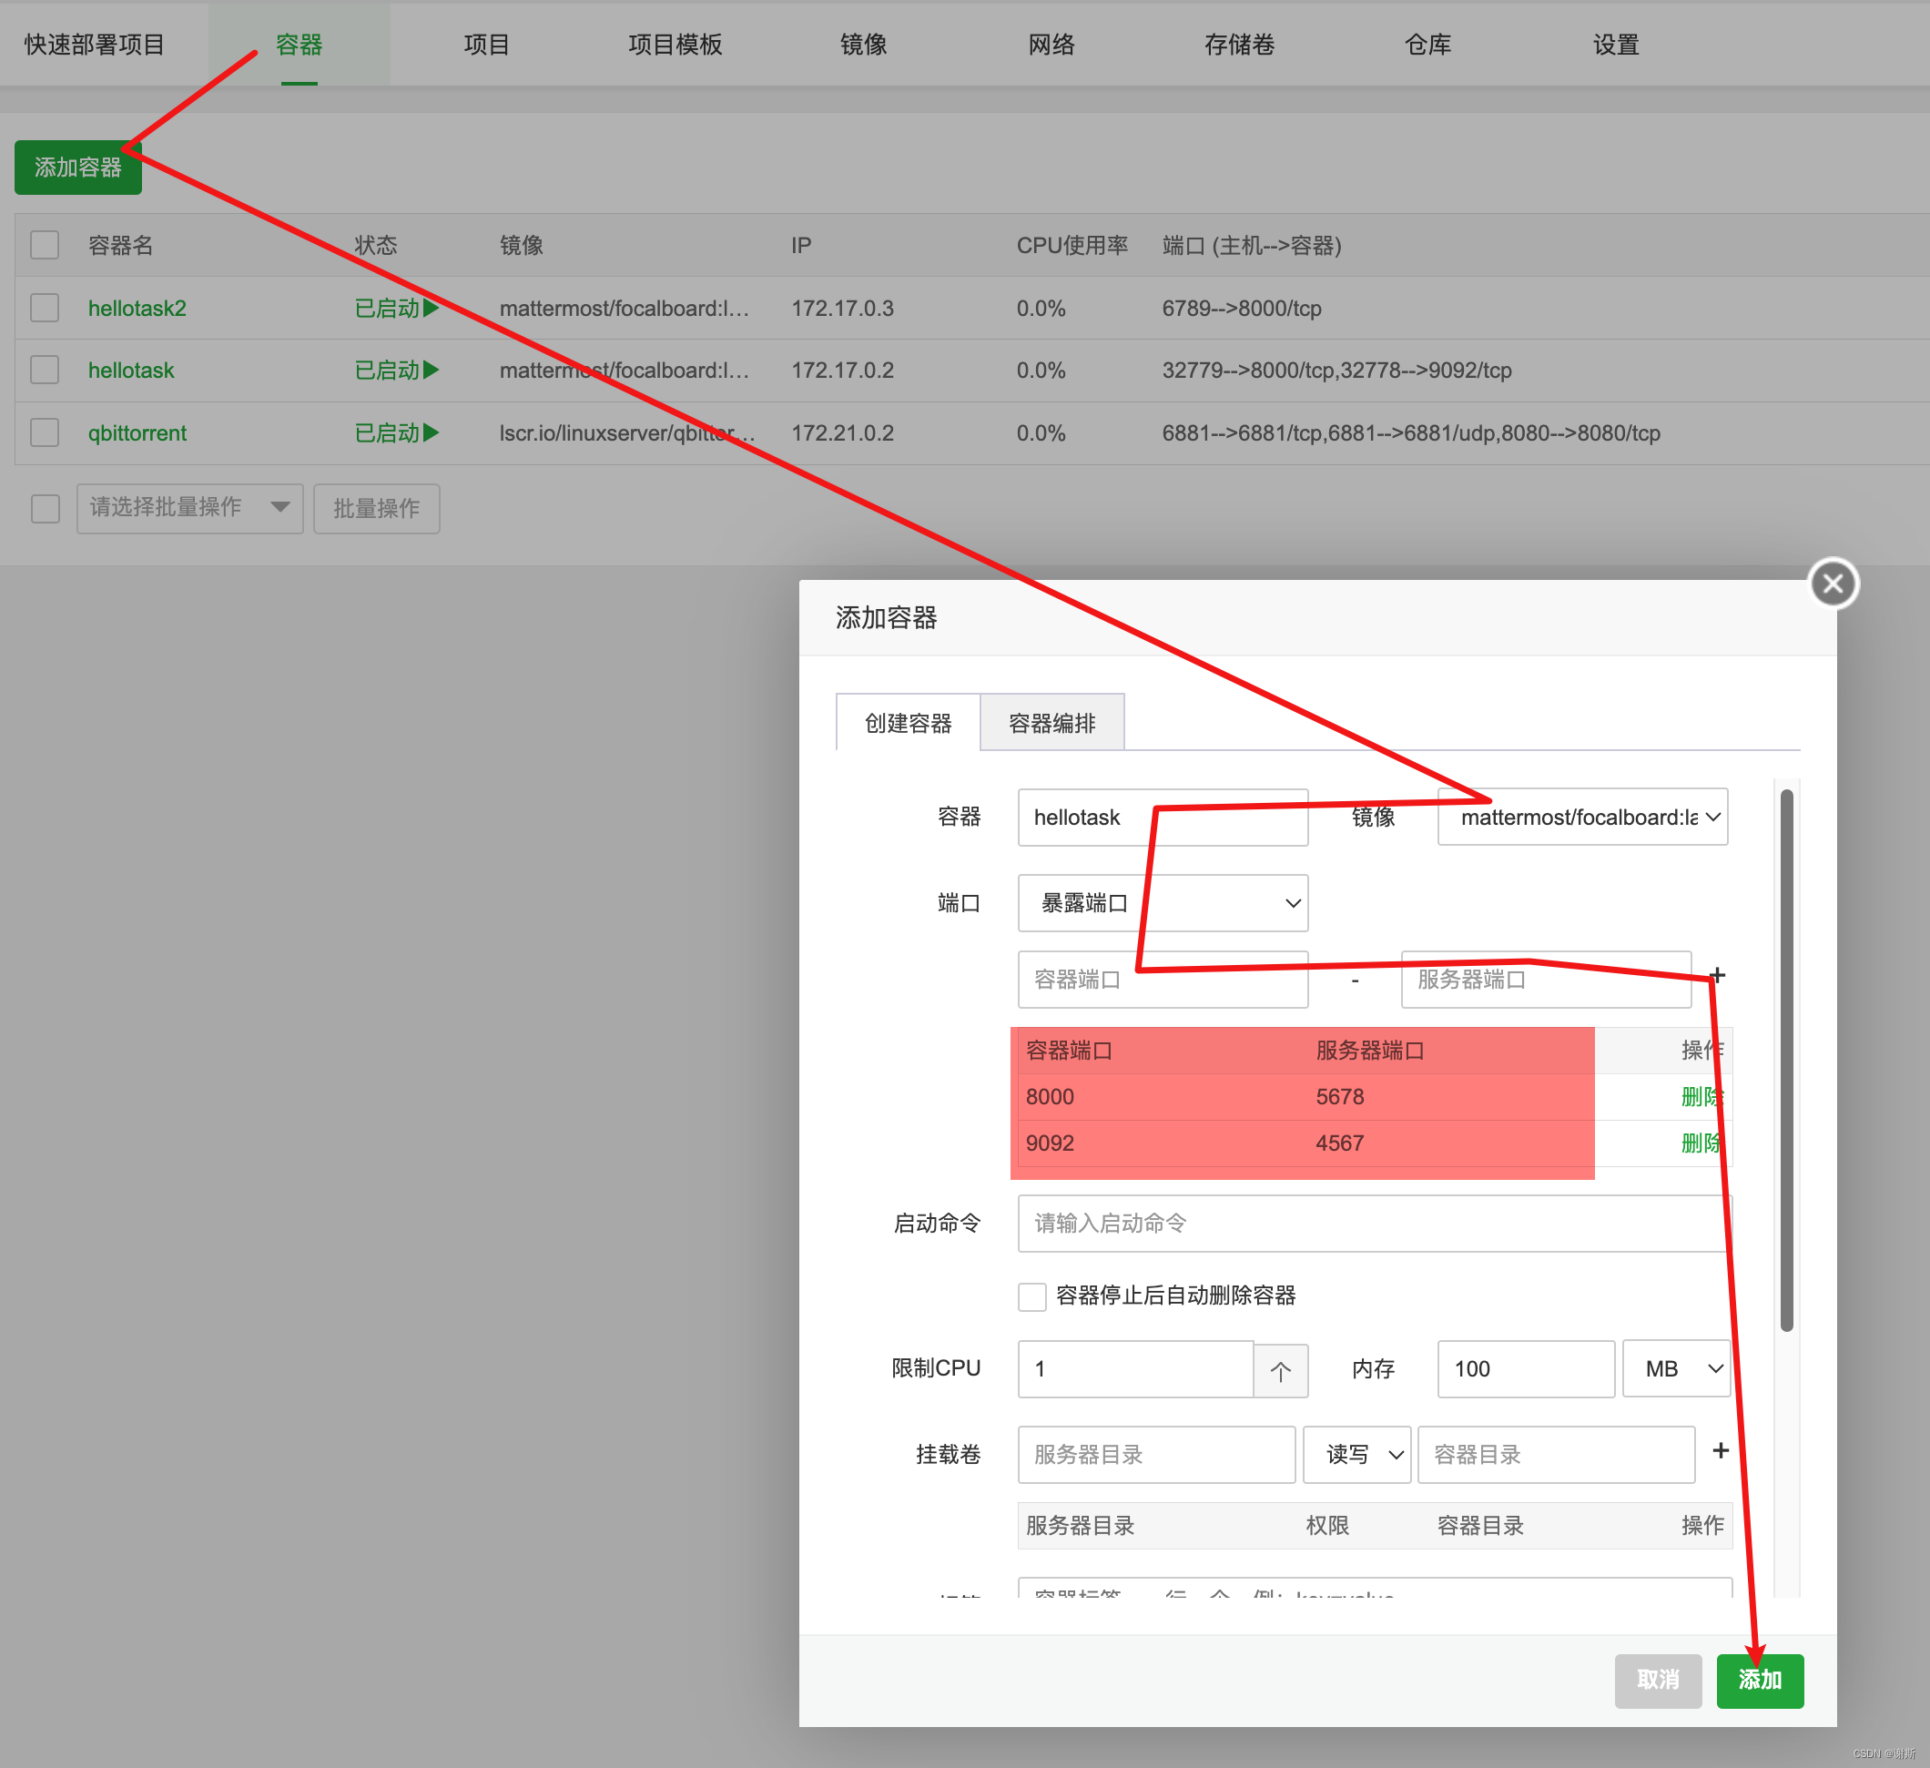The height and width of the screenshot is (1768, 1930).
Task: Close the add container dialog
Action: pyautogui.click(x=1833, y=583)
